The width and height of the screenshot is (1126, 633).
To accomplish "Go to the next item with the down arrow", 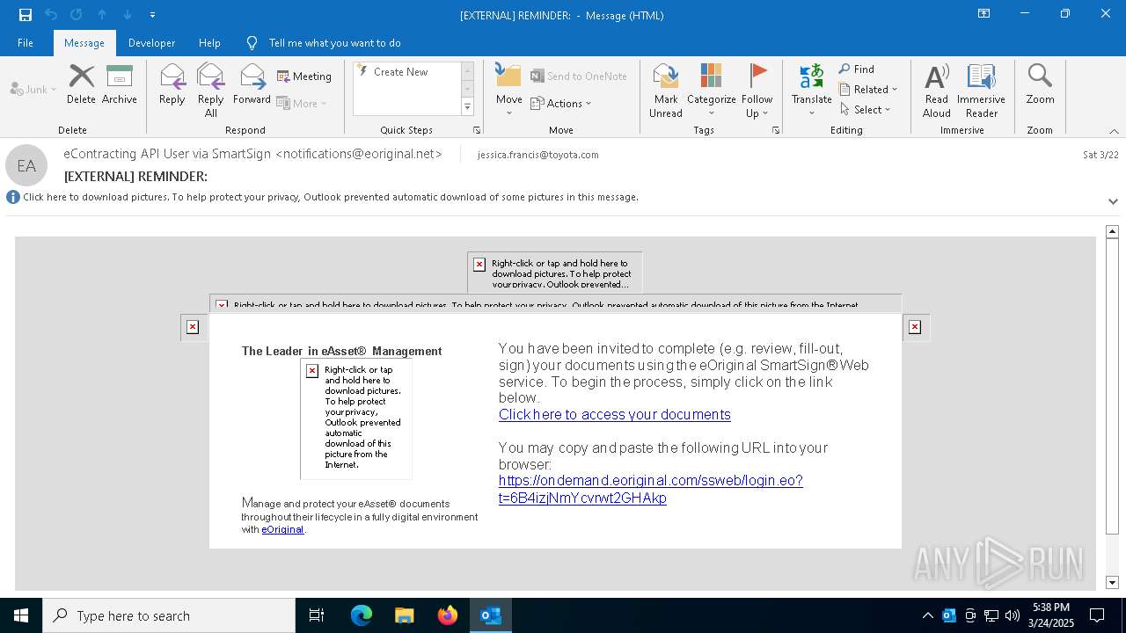I will pos(128,15).
